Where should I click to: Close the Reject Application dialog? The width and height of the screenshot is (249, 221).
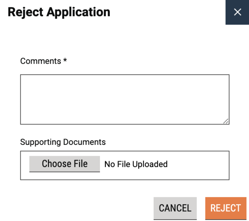237,12
